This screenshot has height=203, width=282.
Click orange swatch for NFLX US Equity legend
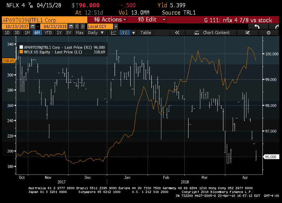pos(21,52)
